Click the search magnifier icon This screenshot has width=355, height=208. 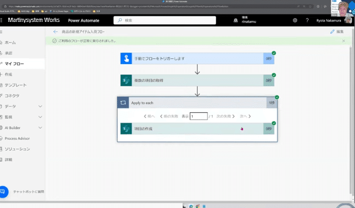[120, 20]
